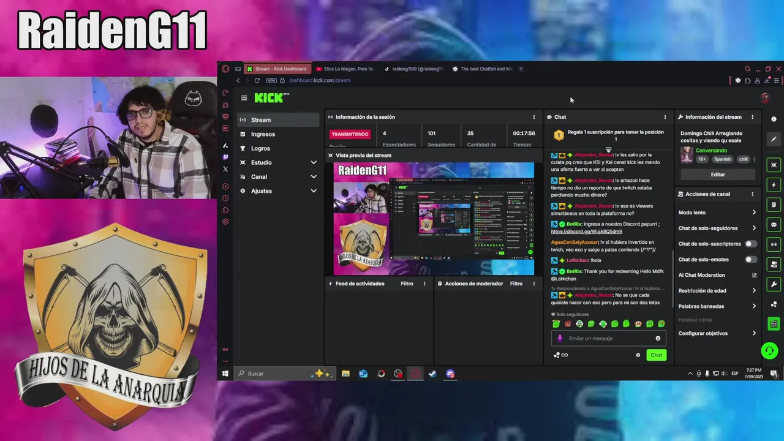Open Información de la sesión options menu
Screen dimensions: 784x441
(533, 117)
